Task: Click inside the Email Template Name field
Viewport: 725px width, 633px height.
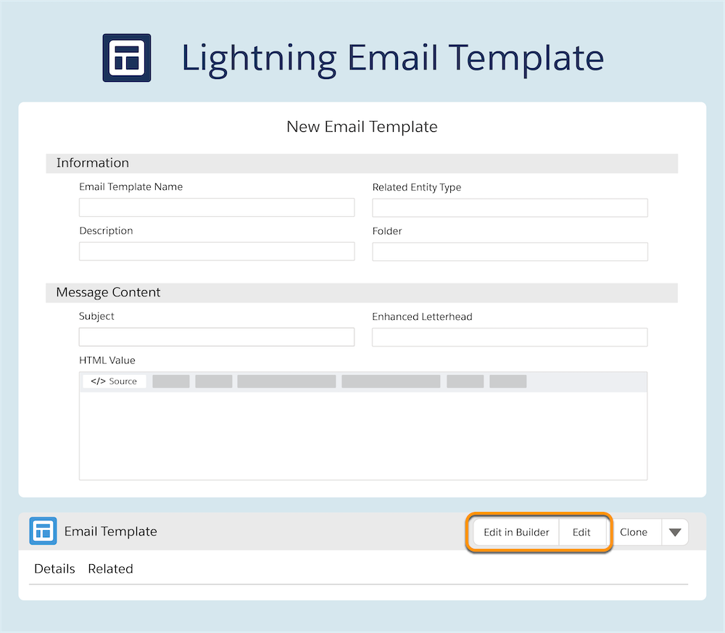Action: (x=216, y=207)
